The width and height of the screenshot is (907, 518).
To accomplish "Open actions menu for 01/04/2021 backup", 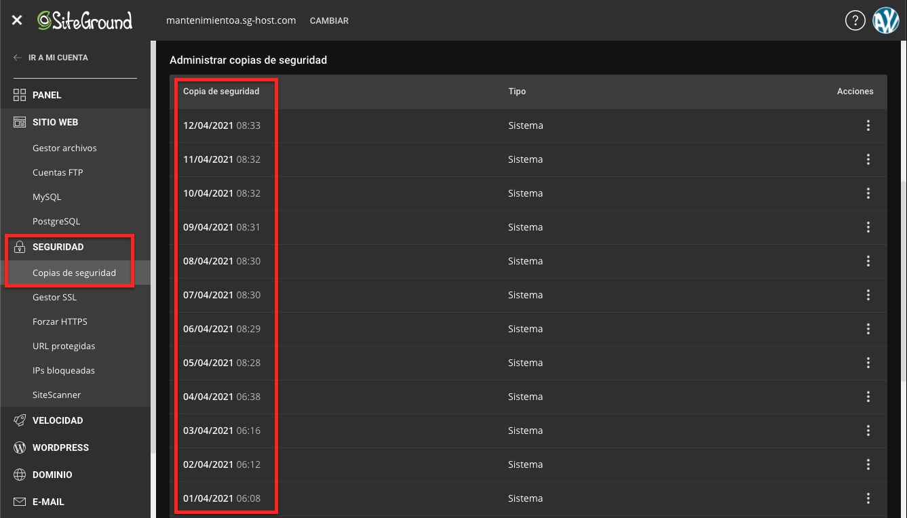I will tap(868, 498).
